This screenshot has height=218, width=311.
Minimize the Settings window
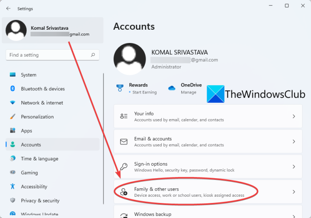(x=271, y=6)
